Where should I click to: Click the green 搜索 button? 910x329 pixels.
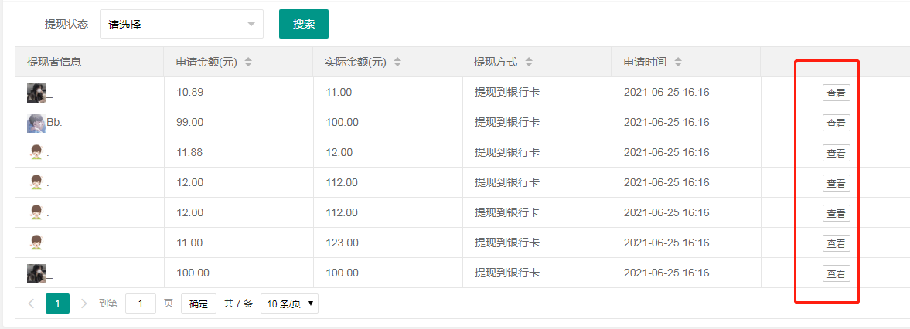(x=304, y=25)
